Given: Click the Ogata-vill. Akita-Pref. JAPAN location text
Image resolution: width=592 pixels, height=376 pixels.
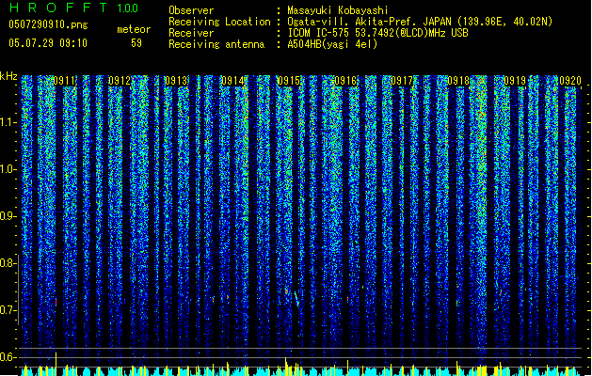Looking at the screenshot, I should pyautogui.click(x=420, y=22).
